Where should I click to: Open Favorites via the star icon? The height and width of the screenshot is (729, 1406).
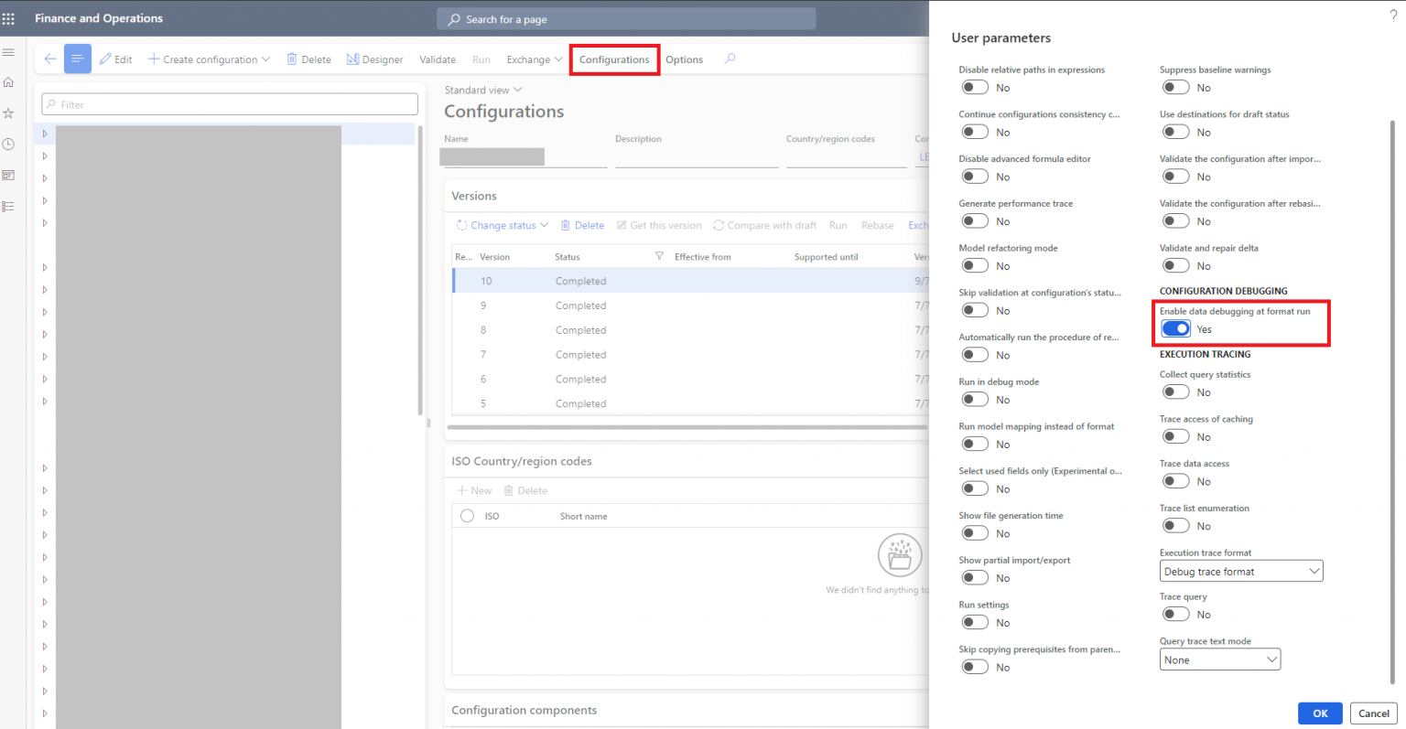pos(10,113)
